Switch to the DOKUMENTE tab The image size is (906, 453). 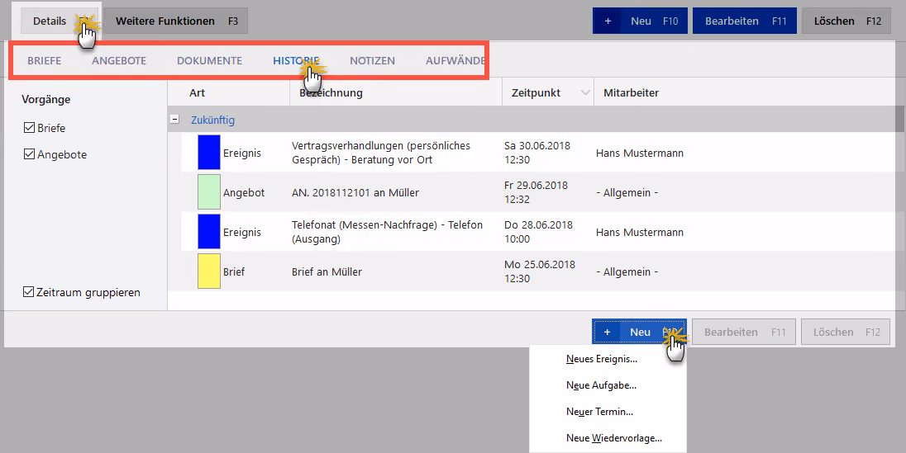click(x=209, y=60)
